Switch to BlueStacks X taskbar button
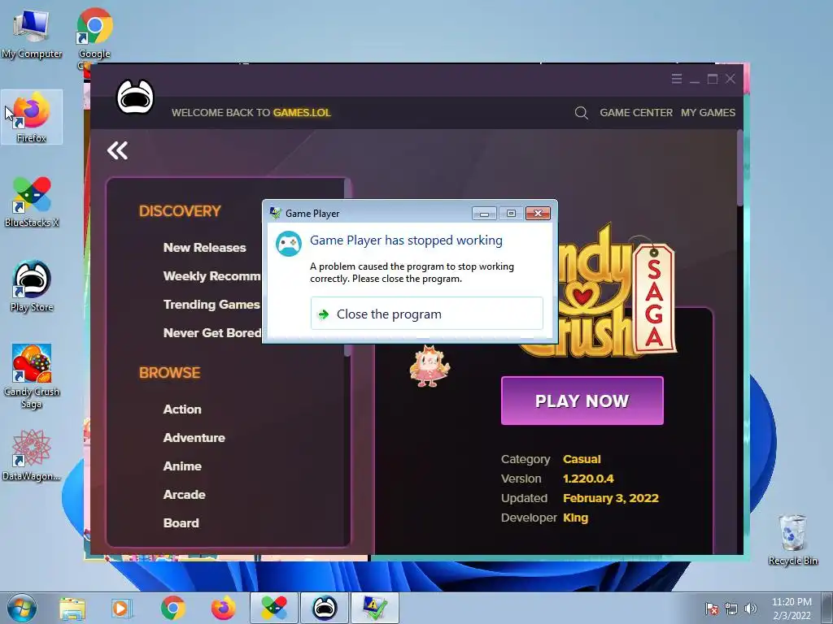Screen dimensions: 833x624 coord(274,608)
